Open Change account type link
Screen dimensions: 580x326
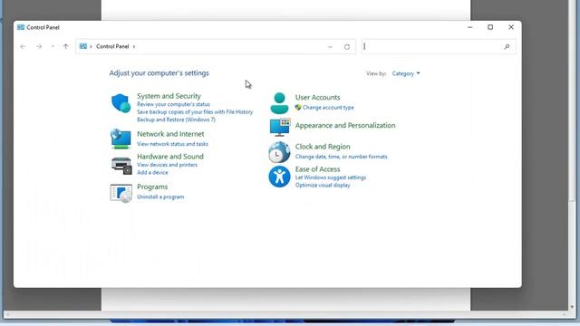pos(328,108)
